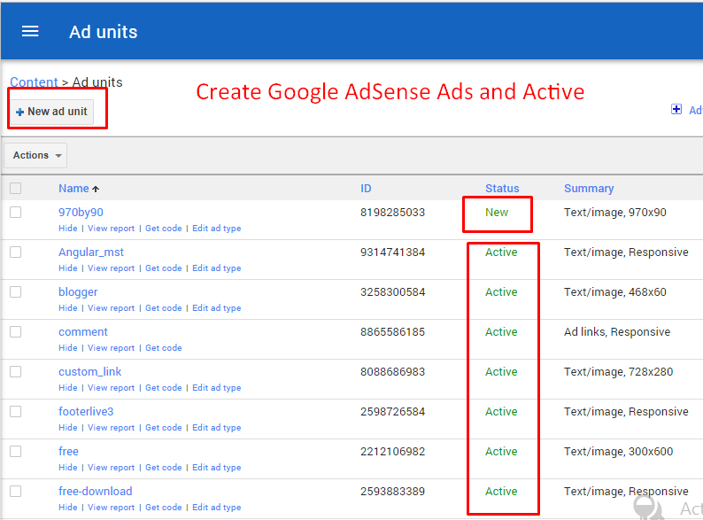Check the blogger row checkbox
The image size is (703, 520).
pyautogui.click(x=16, y=291)
